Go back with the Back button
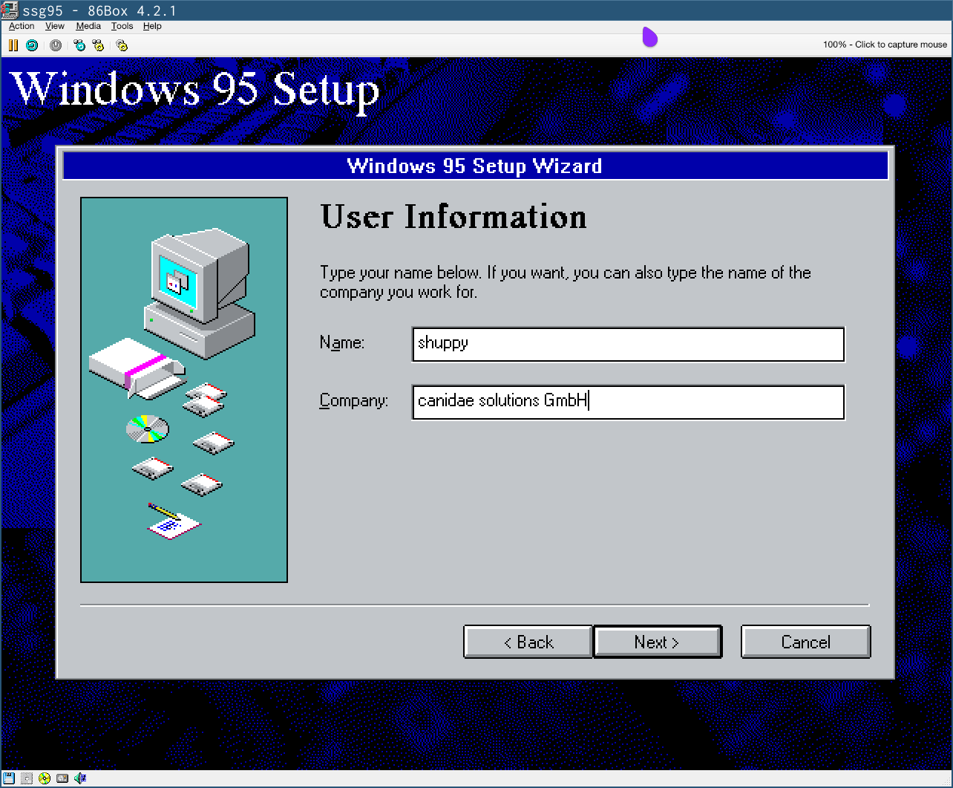 (x=528, y=642)
